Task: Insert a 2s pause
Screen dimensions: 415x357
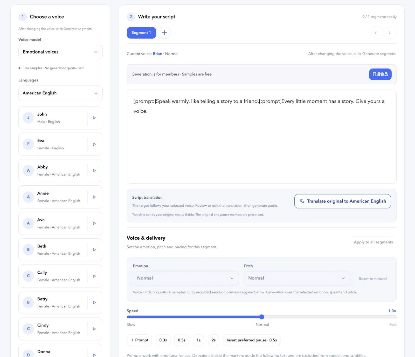Action: pos(213,340)
